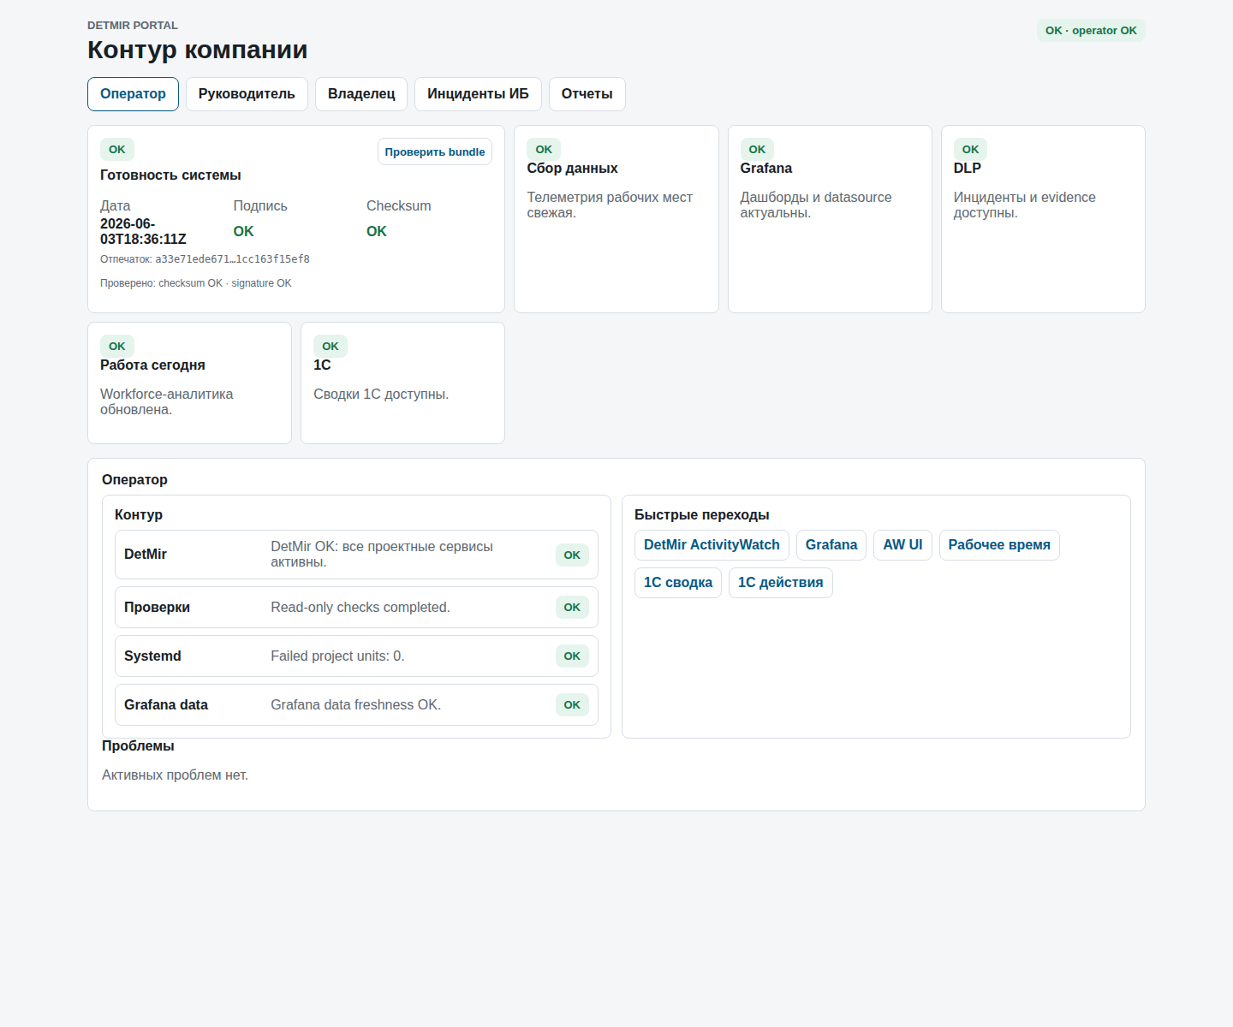This screenshot has height=1027, width=1233.
Task: Go to the Инциденты ИБ tab
Action: (x=478, y=94)
